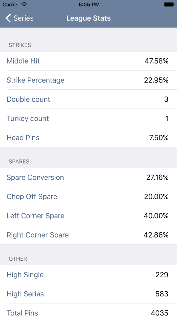Tap the battery indicator icon
177x316 pixels.
coord(169,5)
